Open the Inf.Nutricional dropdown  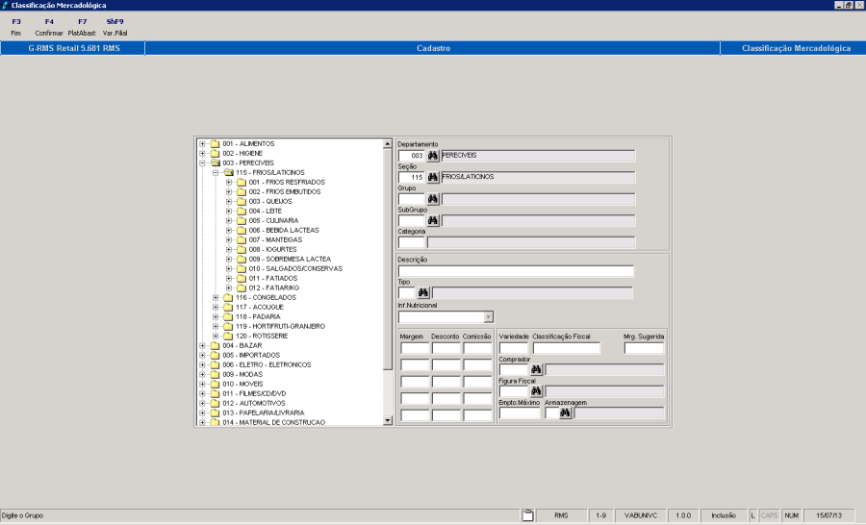(x=488, y=317)
